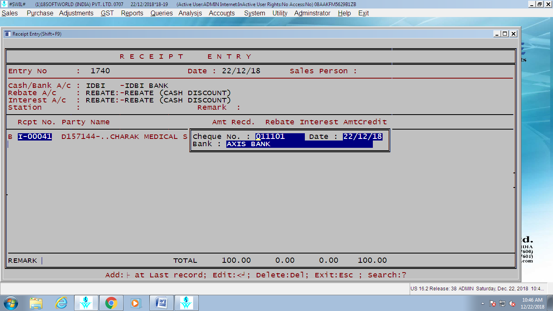553x311 pixels.
Task: Click the Station label
Action: tap(25, 108)
